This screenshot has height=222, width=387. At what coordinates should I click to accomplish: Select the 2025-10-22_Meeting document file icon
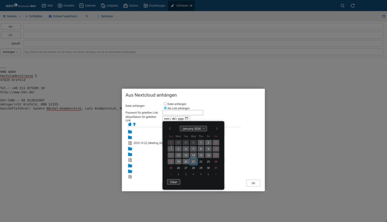click(x=130, y=143)
